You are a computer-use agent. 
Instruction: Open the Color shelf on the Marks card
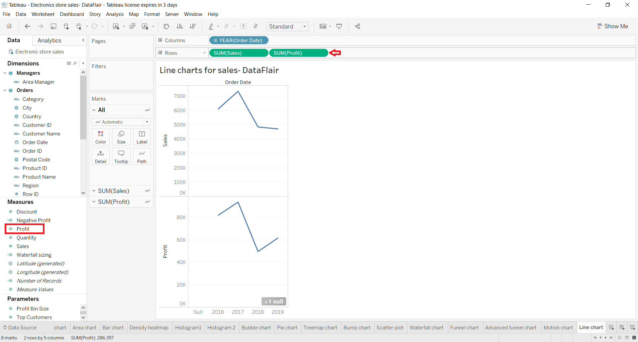click(100, 136)
